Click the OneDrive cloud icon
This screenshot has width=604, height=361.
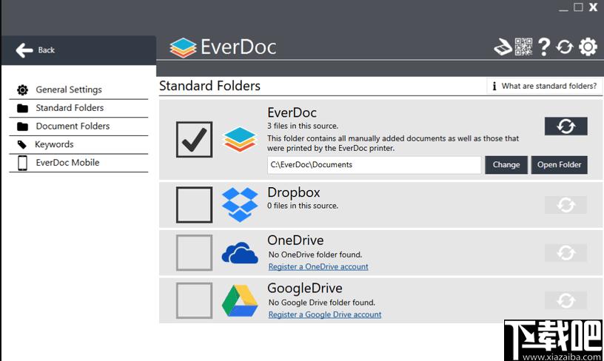pyautogui.click(x=240, y=253)
